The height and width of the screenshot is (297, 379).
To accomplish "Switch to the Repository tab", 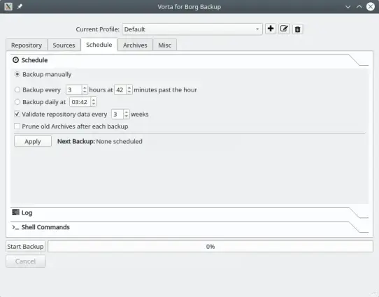I will pyautogui.click(x=27, y=45).
